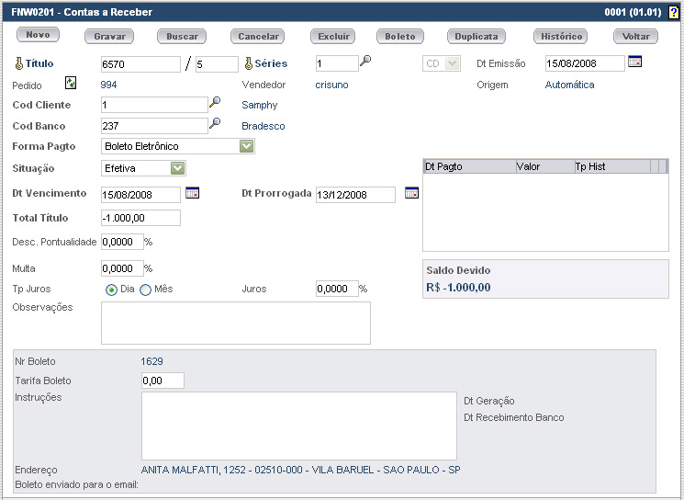Click the Voltar button
The image size is (684, 500).
(635, 37)
